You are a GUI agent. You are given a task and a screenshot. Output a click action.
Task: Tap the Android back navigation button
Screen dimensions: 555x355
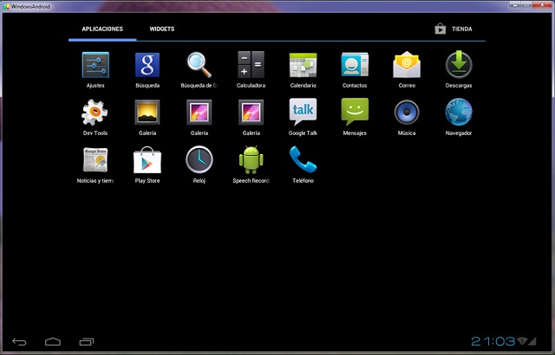[19, 341]
